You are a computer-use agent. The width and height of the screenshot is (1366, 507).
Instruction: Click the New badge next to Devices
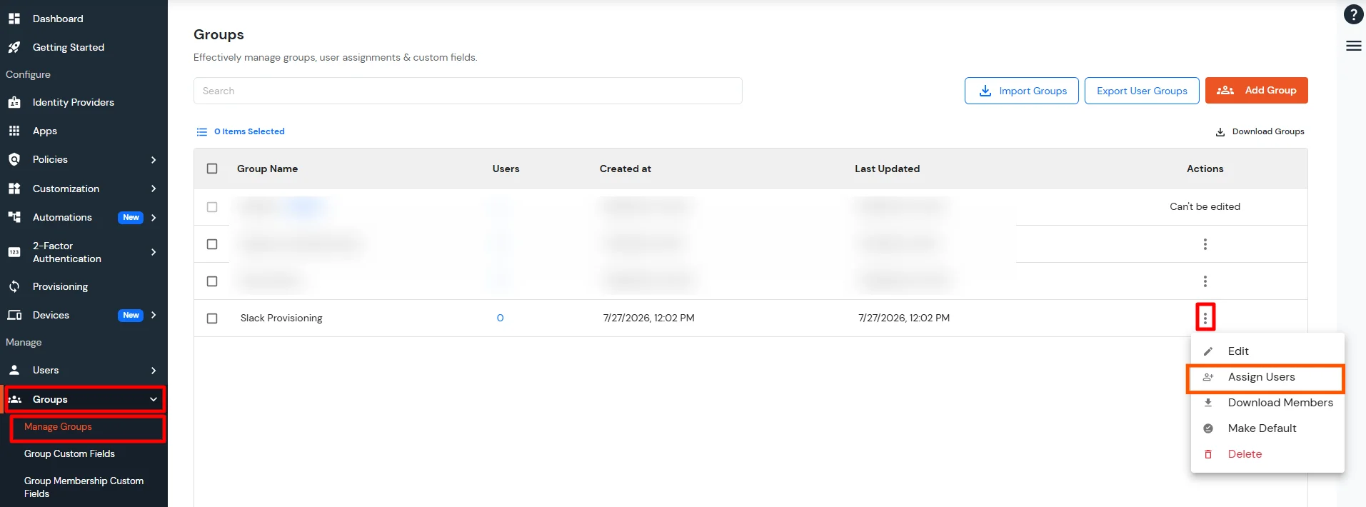click(x=131, y=315)
